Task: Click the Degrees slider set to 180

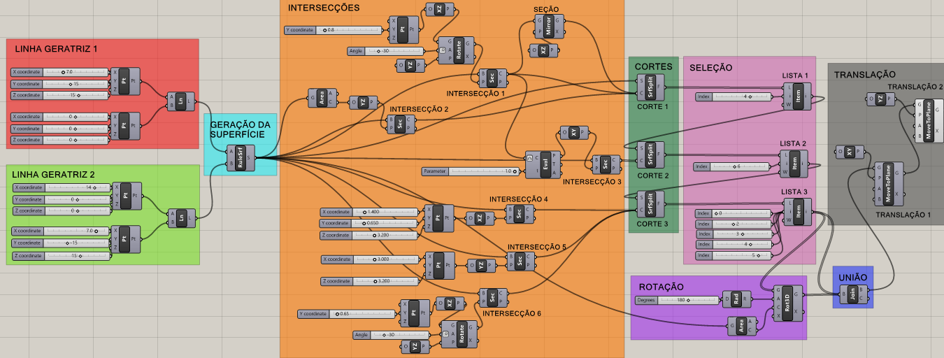Action: click(x=677, y=300)
